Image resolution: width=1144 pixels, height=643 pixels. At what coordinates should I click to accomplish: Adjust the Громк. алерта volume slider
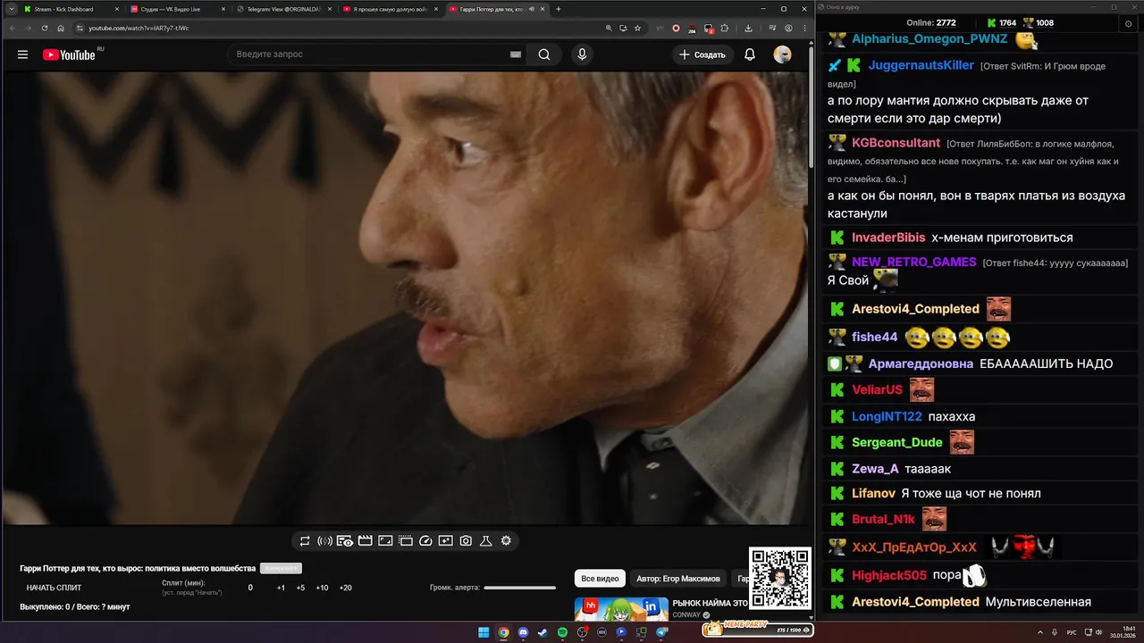(x=519, y=588)
